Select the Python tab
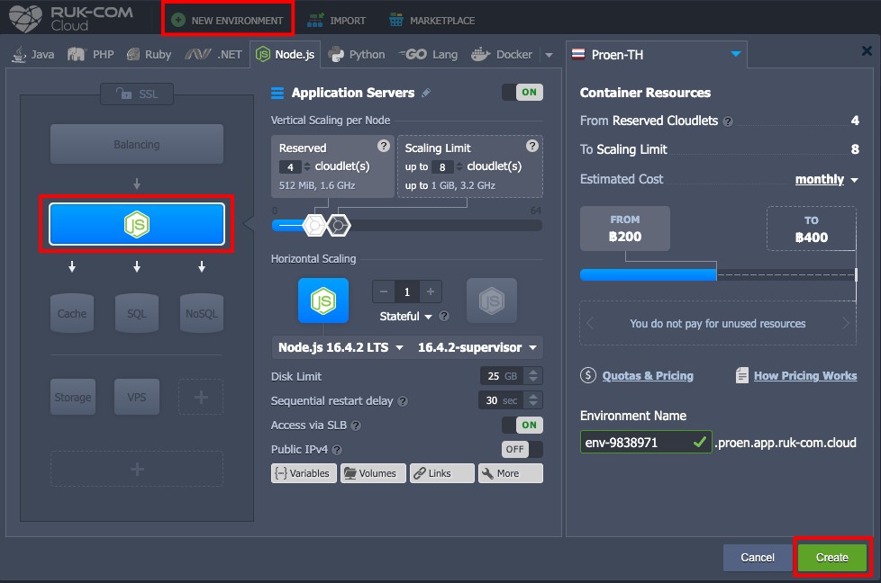The width and height of the screenshot is (881, 583). [x=357, y=54]
